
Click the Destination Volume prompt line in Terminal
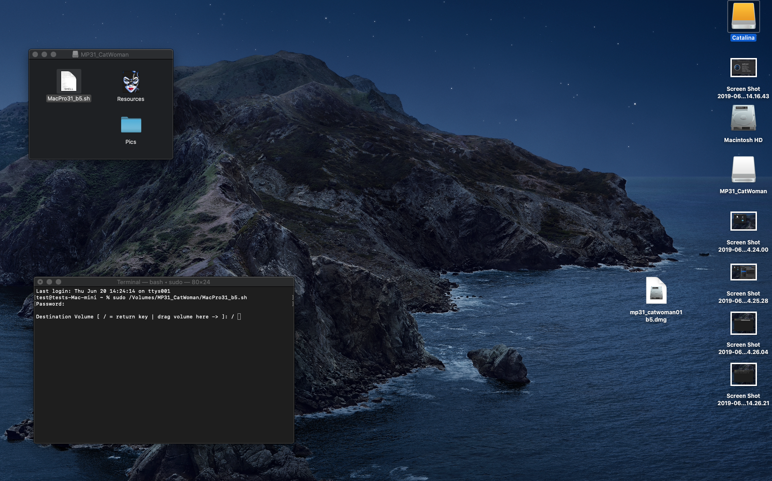tap(138, 317)
